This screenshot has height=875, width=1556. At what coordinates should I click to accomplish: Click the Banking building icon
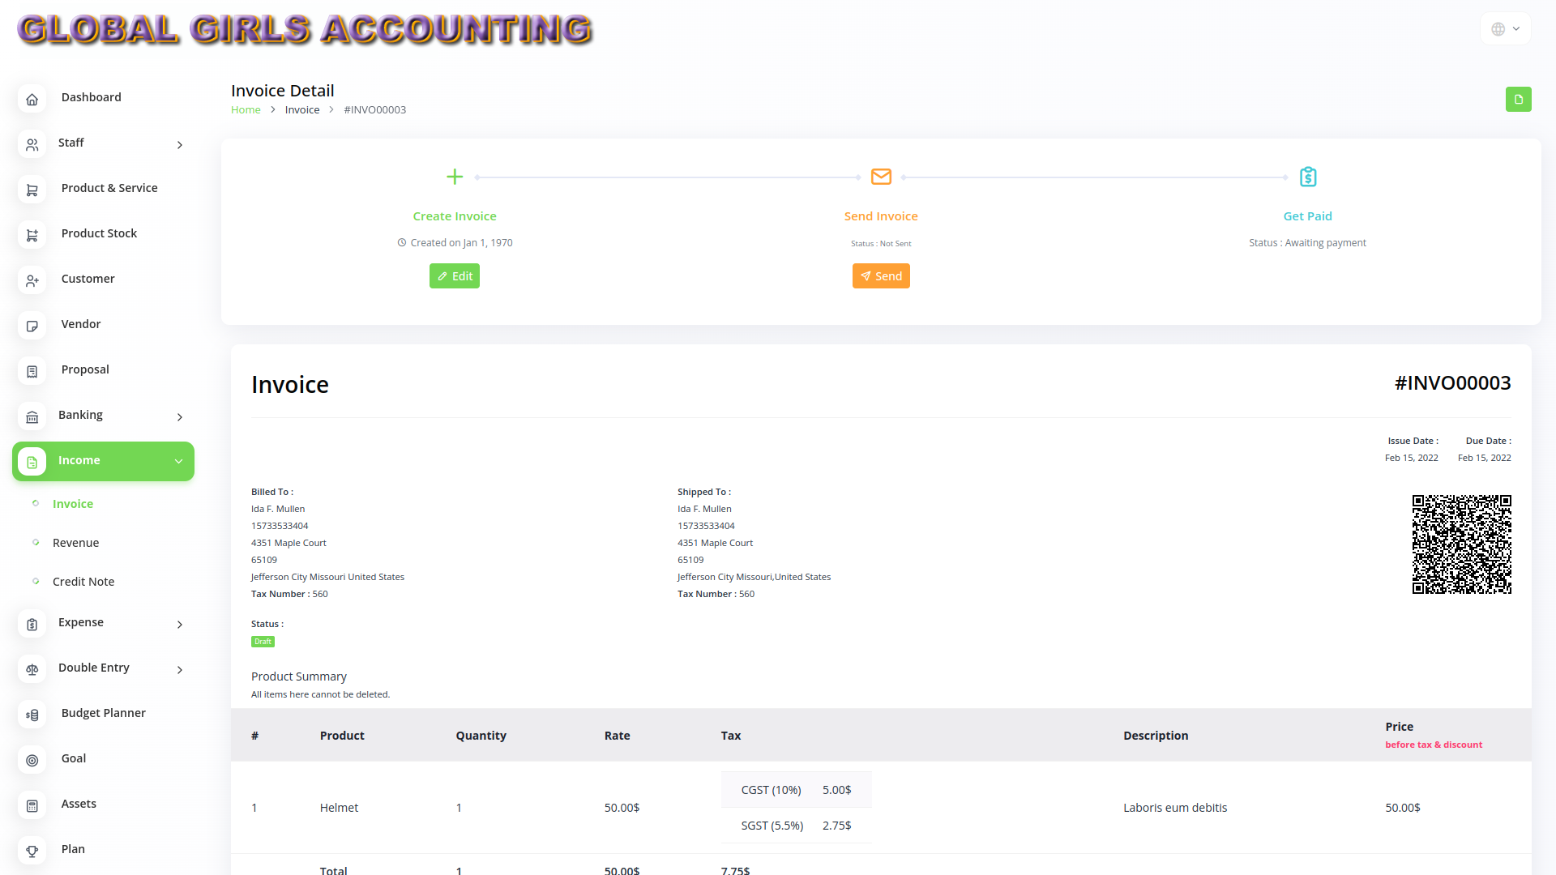pyautogui.click(x=32, y=417)
